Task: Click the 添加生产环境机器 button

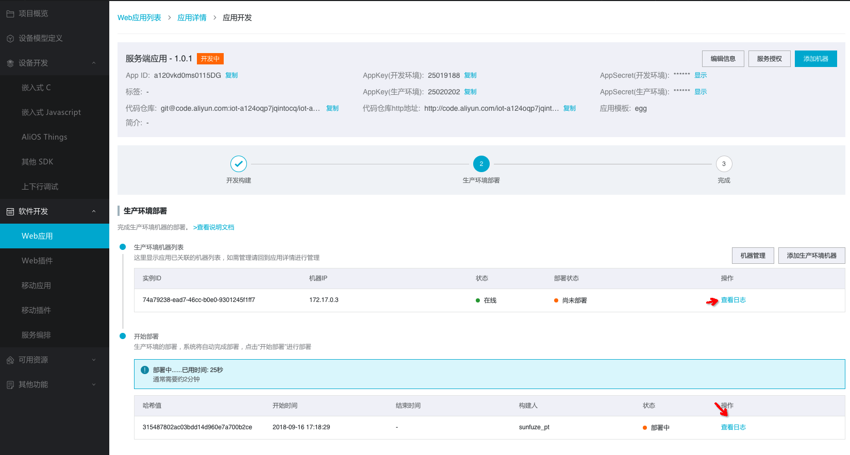Action: pos(811,256)
